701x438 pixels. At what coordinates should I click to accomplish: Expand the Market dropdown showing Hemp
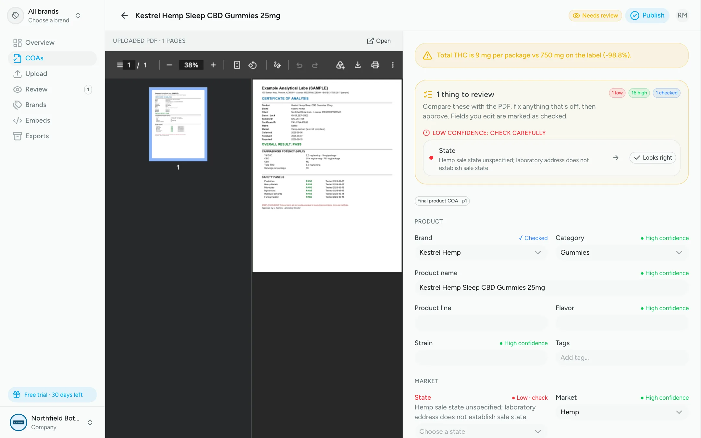click(622, 412)
